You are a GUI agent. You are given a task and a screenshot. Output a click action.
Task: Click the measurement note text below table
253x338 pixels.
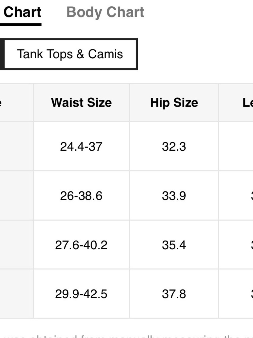(x=126, y=336)
